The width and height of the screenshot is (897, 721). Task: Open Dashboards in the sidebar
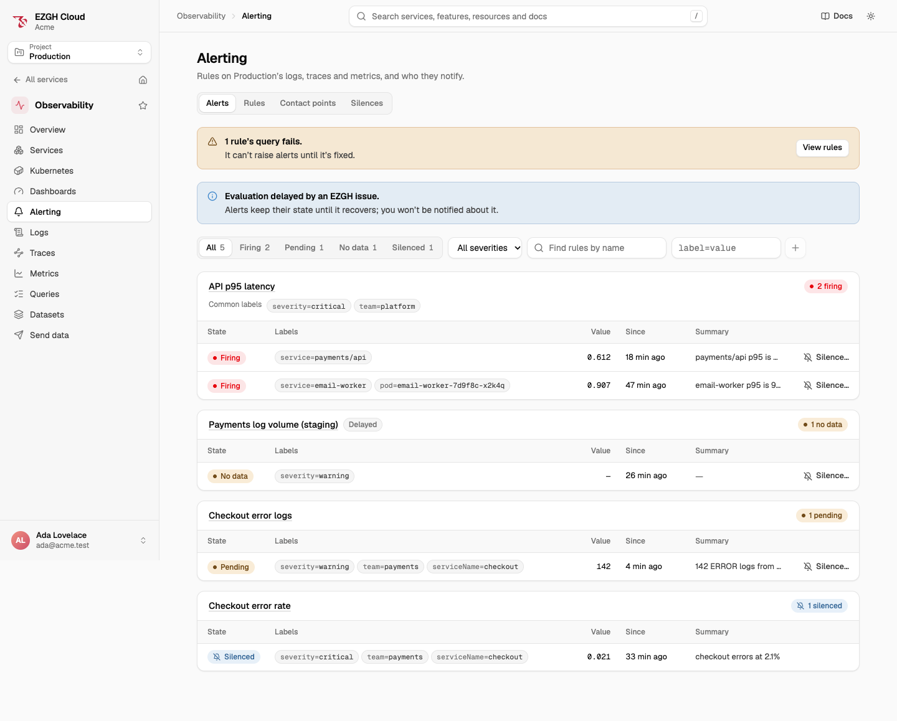[79, 191]
